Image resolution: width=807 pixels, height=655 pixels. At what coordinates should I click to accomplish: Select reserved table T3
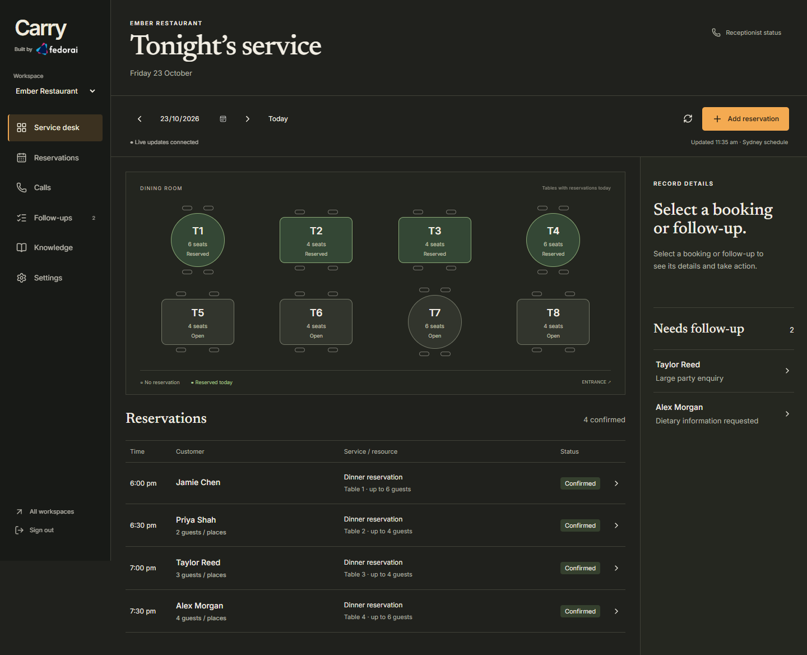click(x=435, y=240)
